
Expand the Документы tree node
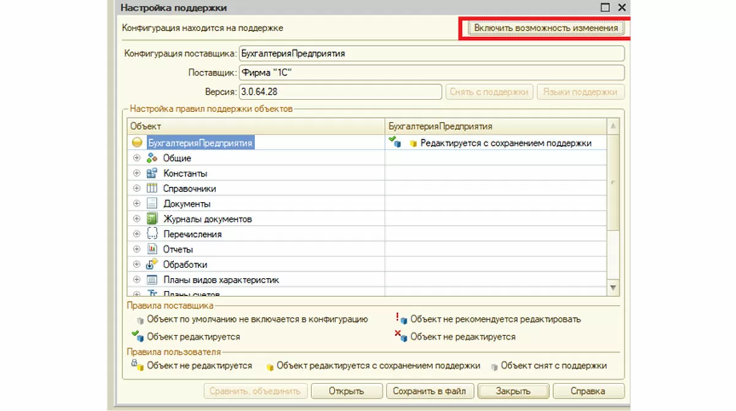[x=137, y=204]
